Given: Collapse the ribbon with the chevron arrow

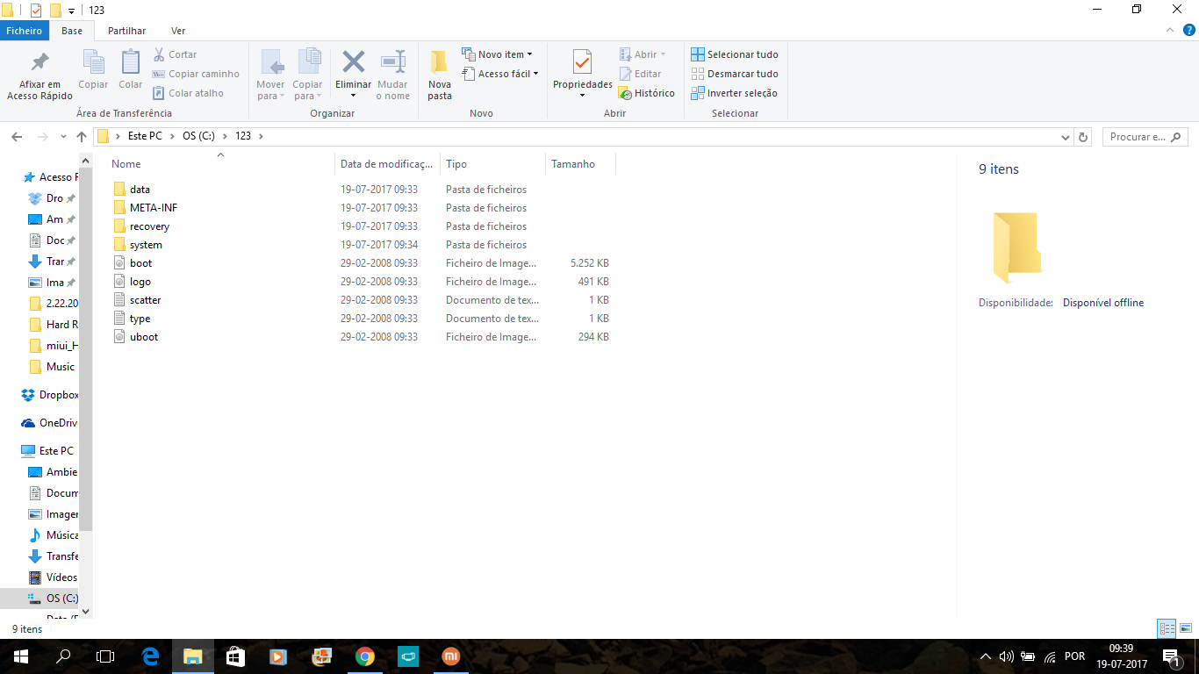Looking at the screenshot, I should [x=1170, y=31].
